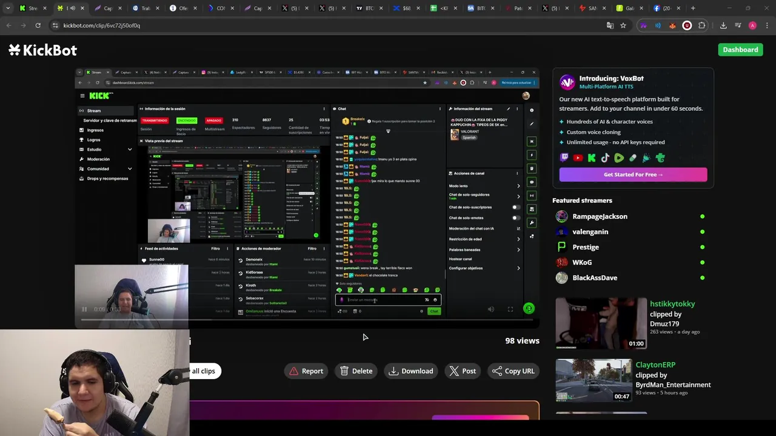Open the KickBot Dashboard
Image resolution: width=776 pixels, height=436 pixels.
point(740,50)
